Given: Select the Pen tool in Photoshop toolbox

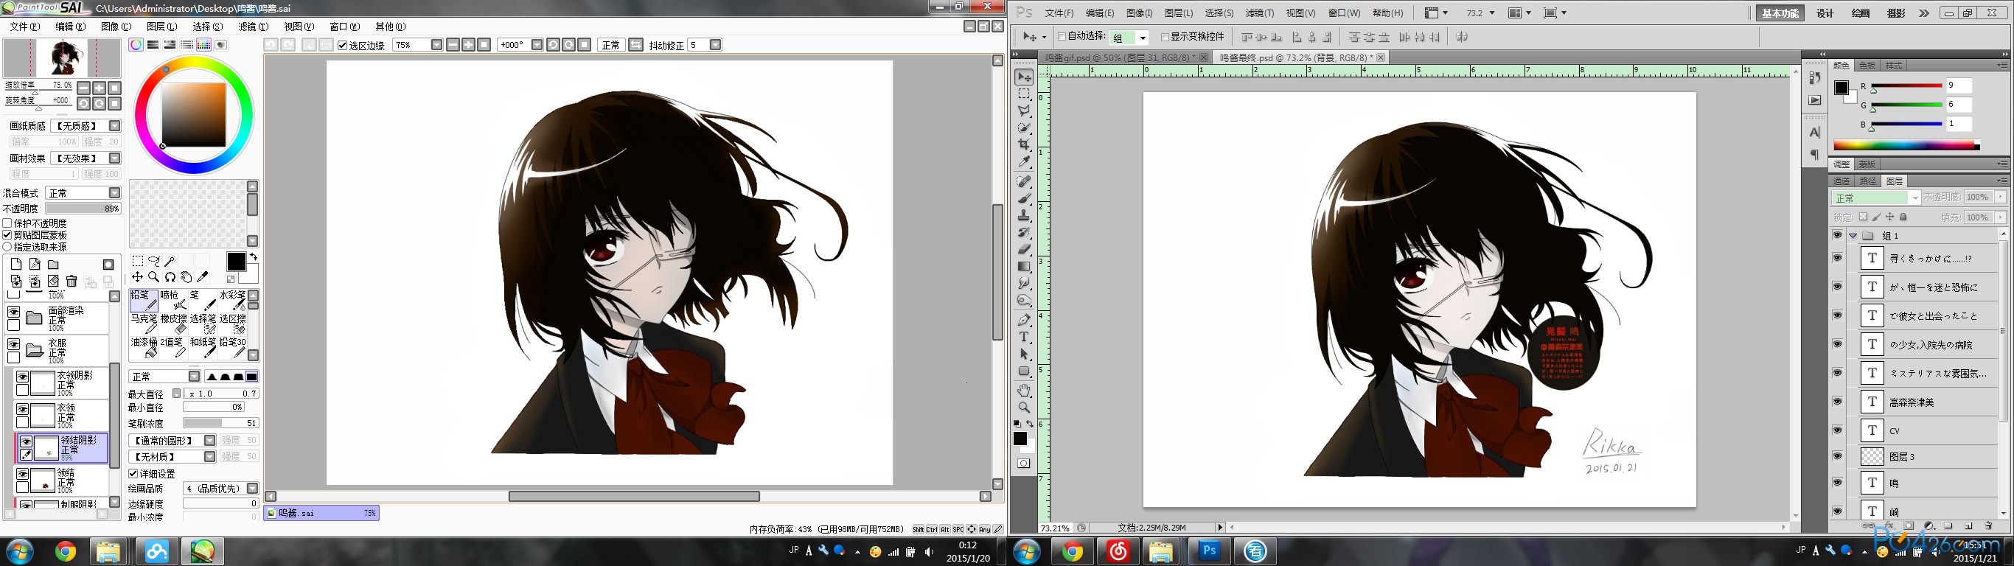Looking at the screenshot, I should click(1024, 320).
